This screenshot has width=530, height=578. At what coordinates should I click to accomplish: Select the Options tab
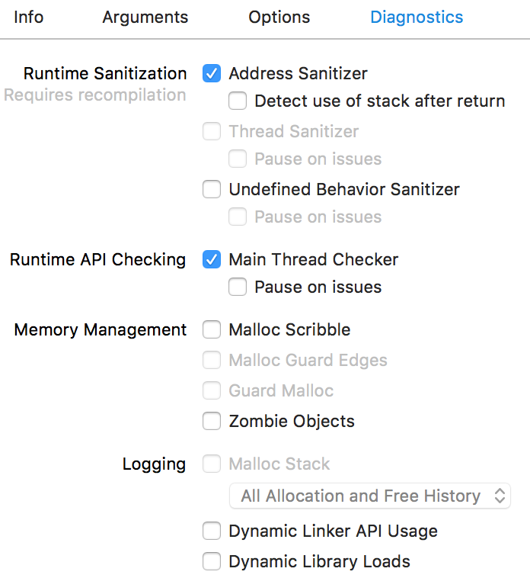pos(279,17)
